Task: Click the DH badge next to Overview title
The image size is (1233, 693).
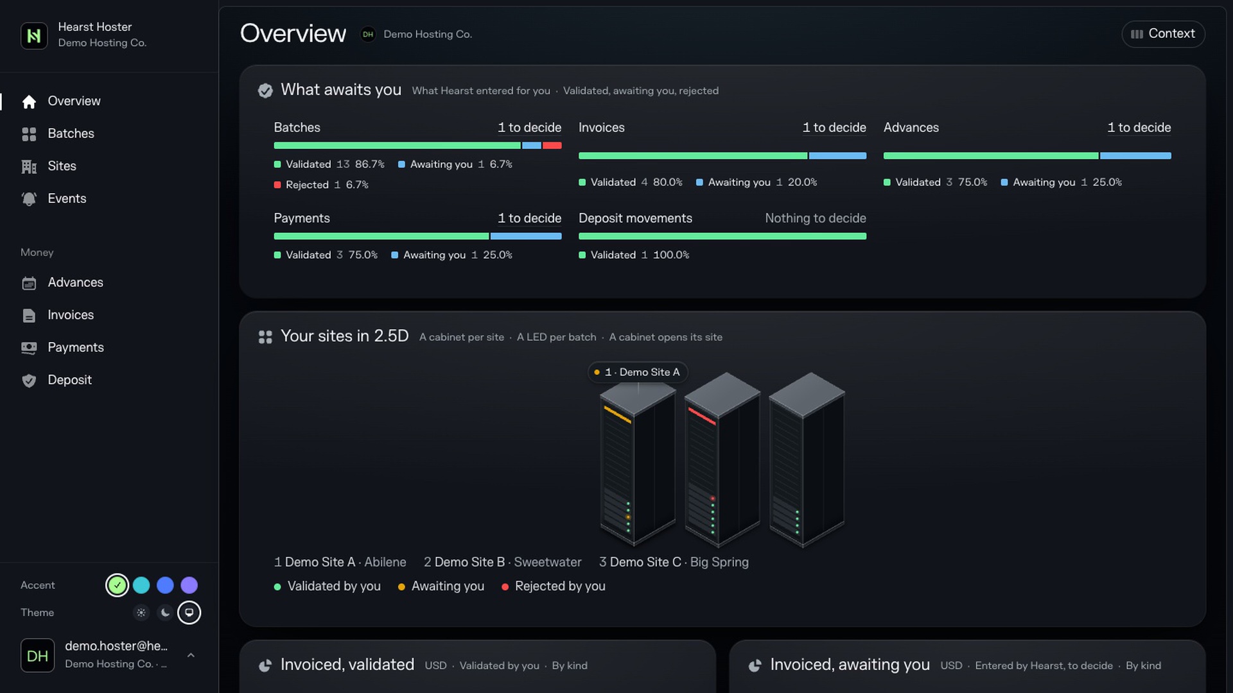Action: point(368,35)
